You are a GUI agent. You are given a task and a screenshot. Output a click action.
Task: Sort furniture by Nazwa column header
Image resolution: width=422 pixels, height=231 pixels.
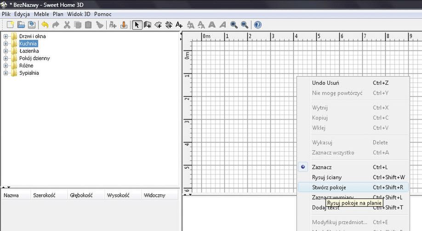tap(16, 195)
